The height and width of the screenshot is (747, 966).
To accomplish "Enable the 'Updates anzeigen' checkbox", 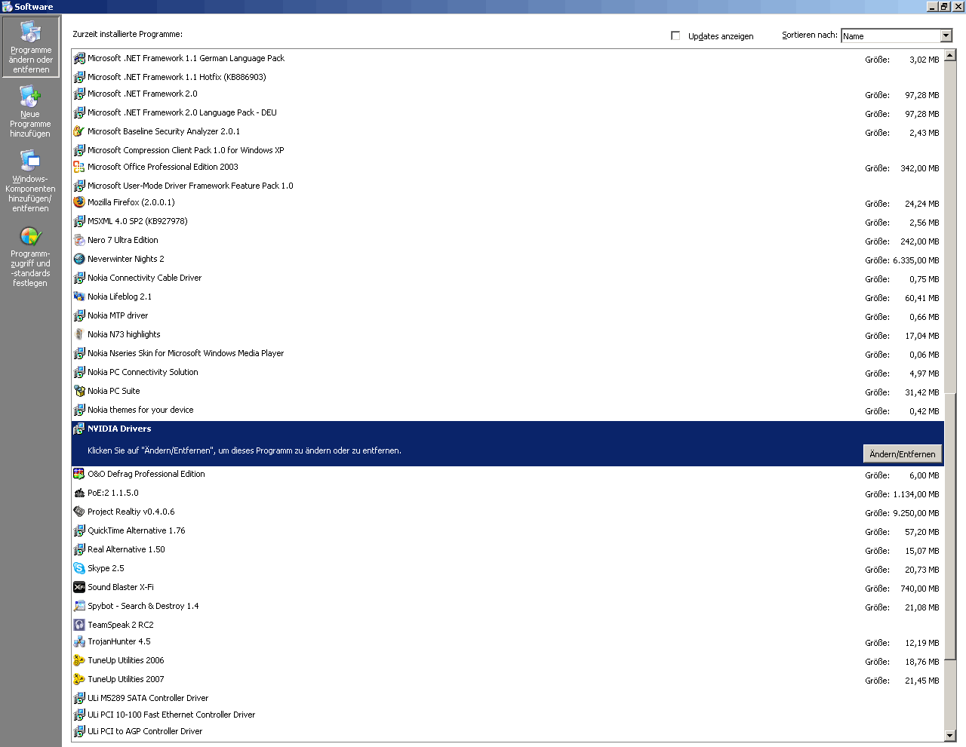I will [675, 35].
